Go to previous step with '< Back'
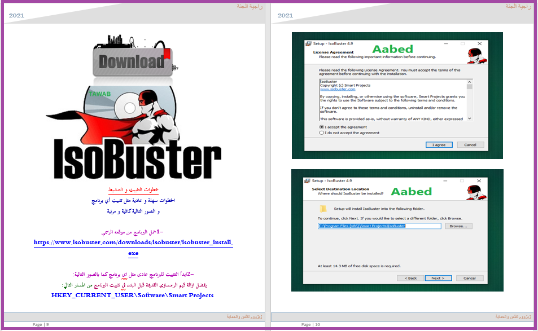The image size is (538, 331). coord(410,278)
